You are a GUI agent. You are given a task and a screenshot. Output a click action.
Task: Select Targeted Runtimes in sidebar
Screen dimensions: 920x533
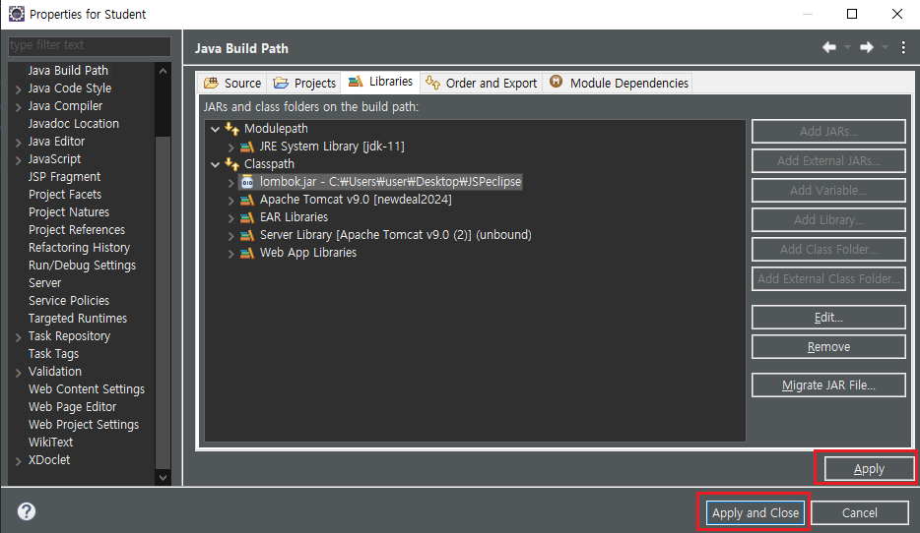click(x=78, y=319)
